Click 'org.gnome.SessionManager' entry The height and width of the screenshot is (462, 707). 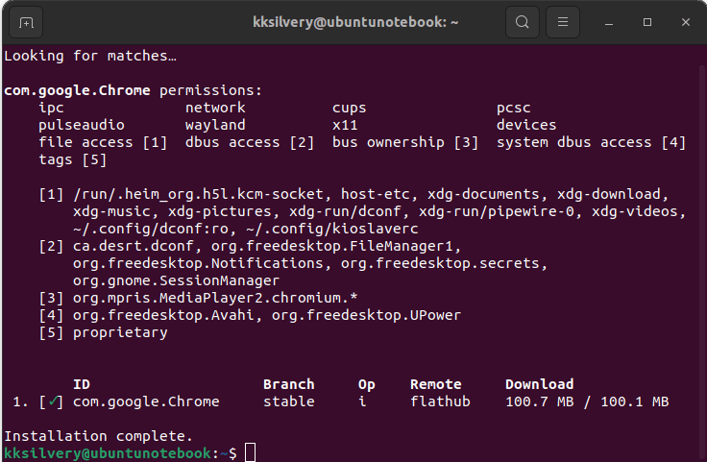[177, 280]
